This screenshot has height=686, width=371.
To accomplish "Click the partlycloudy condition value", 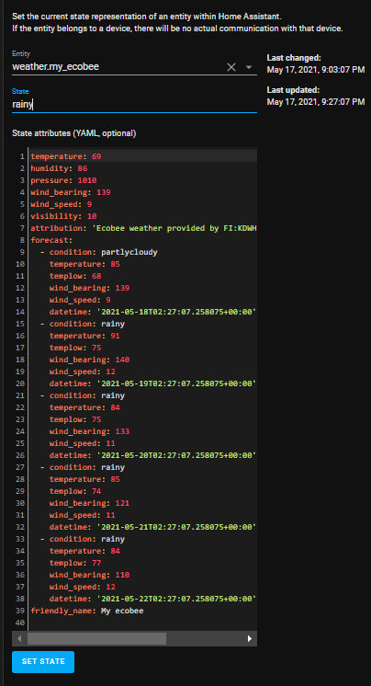I will [129, 252].
